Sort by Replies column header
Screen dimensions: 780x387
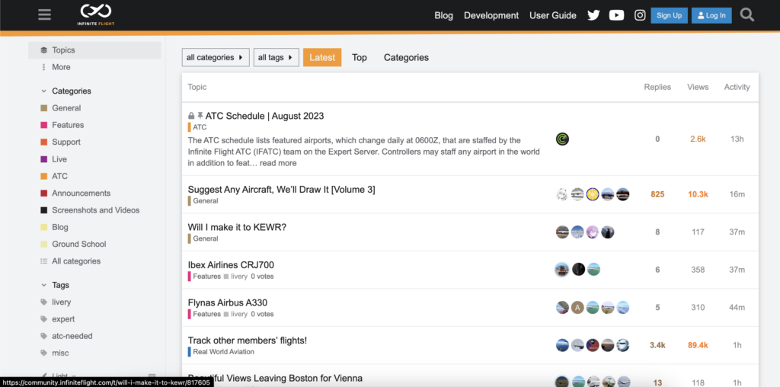click(x=657, y=87)
